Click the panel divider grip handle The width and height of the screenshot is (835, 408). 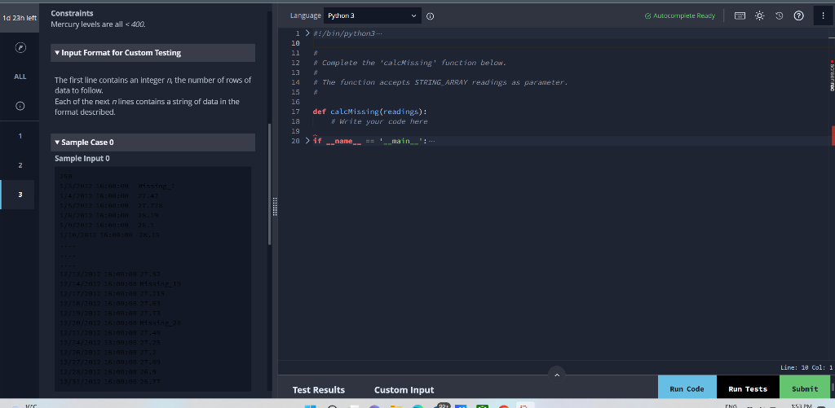[275, 206]
